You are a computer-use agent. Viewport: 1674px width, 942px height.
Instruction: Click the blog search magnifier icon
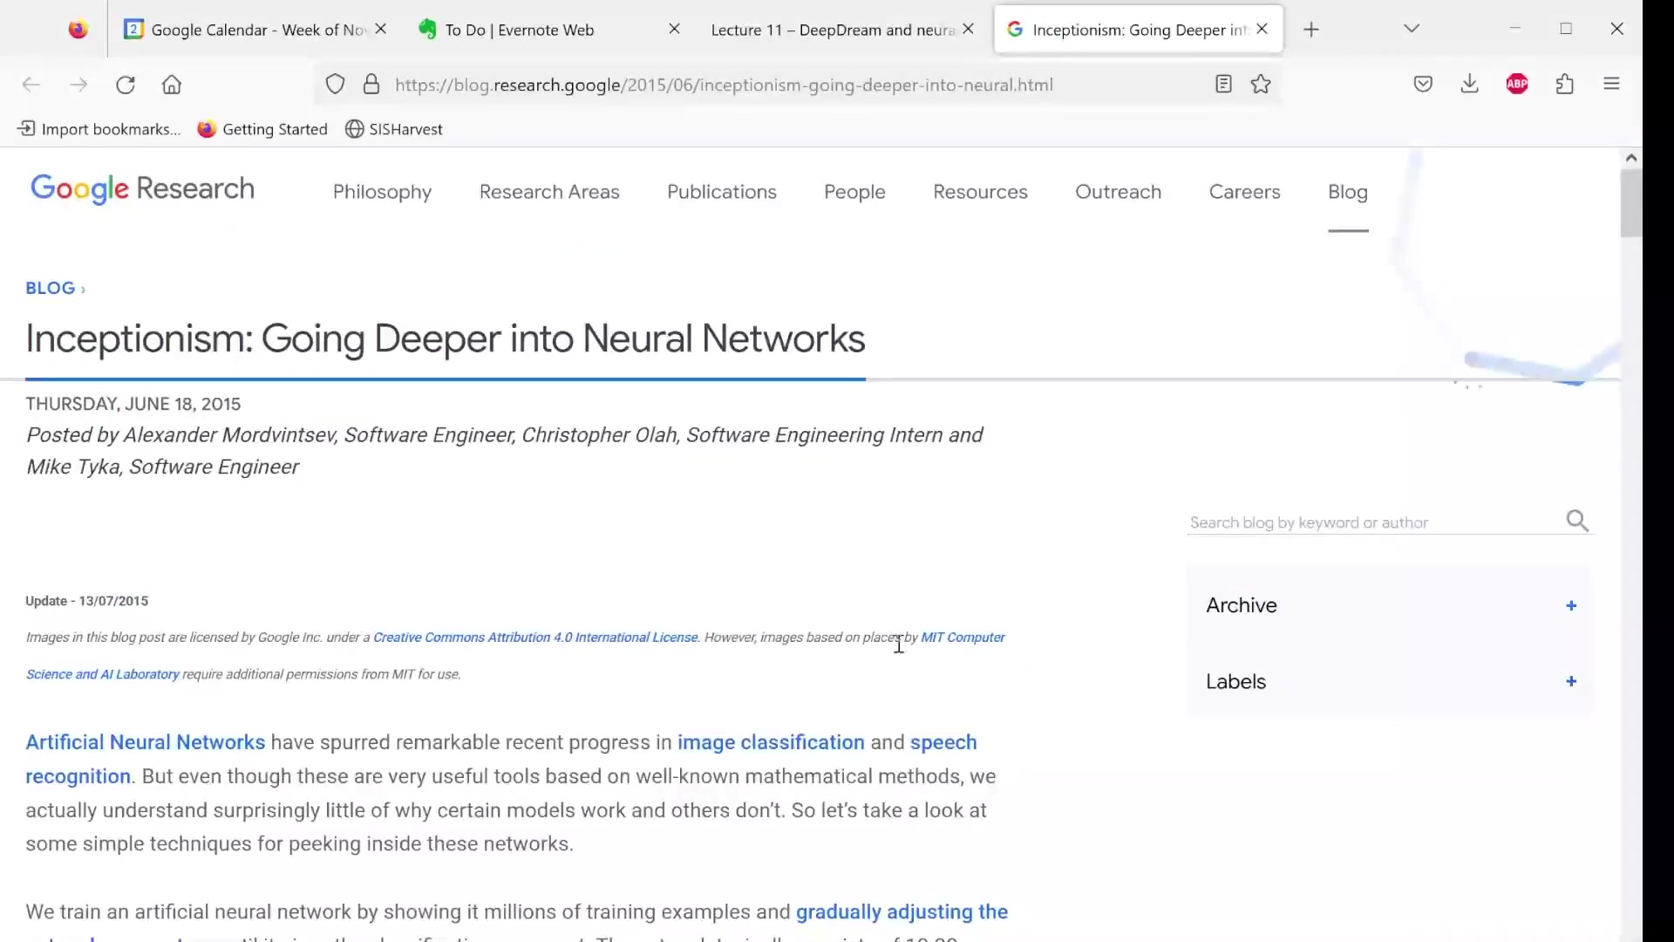click(x=1577, y=522)
